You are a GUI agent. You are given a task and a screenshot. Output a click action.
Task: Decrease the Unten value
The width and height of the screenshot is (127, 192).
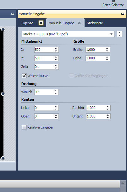[x=108, y=118]
